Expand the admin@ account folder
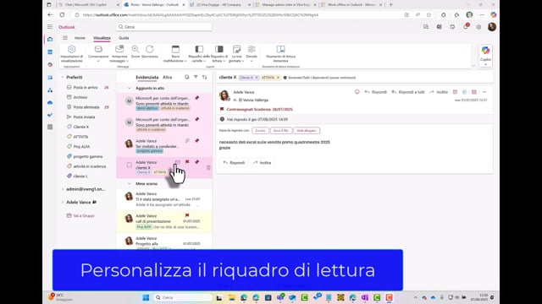This screenshot has height=304, width=542. 63,189
